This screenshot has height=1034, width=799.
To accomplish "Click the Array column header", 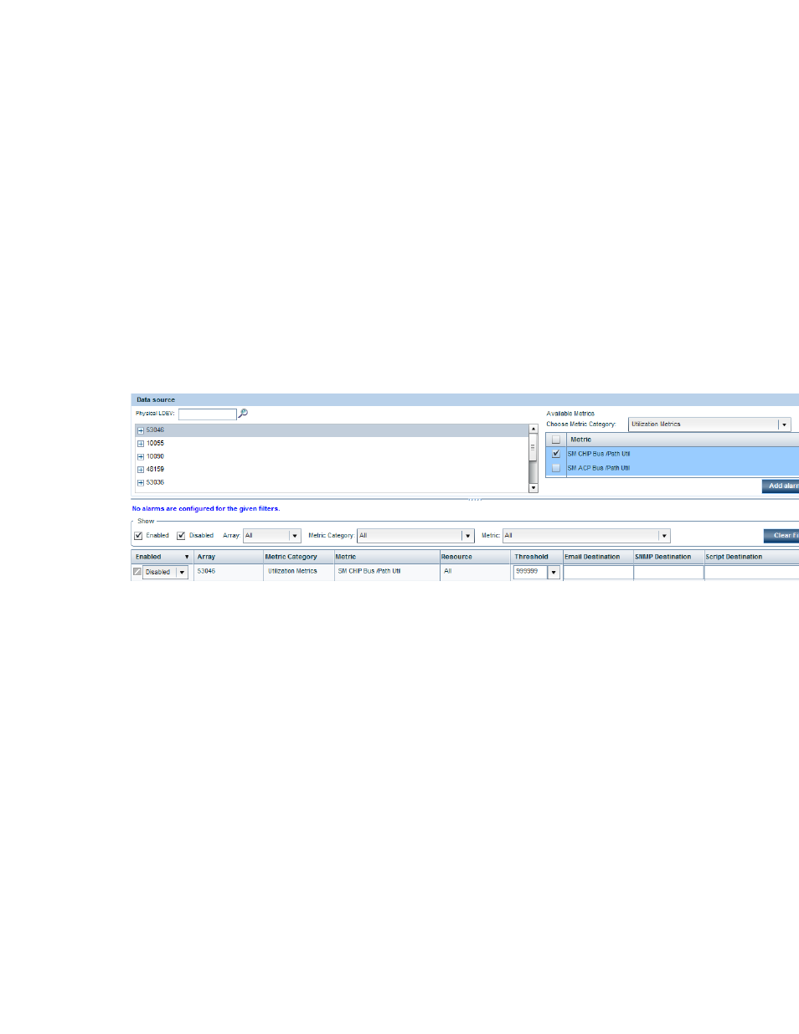I will (229, 557).
